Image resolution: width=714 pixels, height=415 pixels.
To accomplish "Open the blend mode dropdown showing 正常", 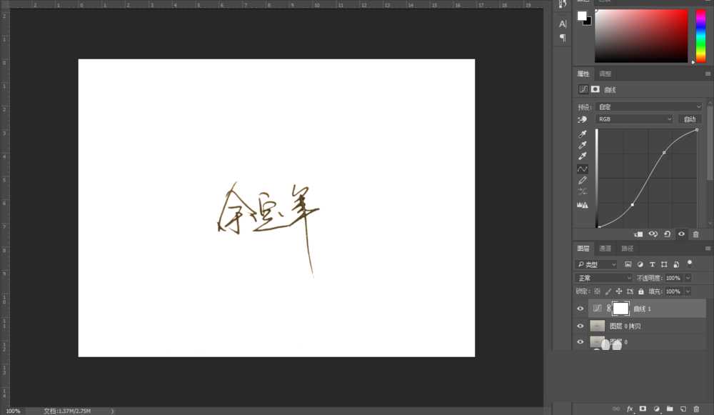I will click(602, 277).
